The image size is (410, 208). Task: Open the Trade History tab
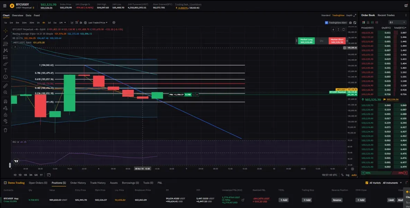[98, 183]
